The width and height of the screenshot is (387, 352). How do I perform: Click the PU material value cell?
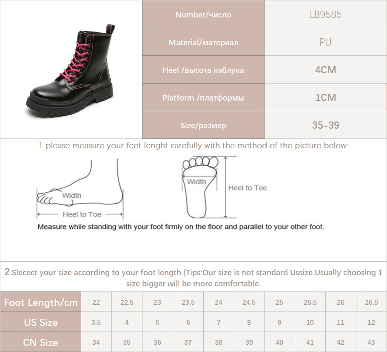point(325,42)
